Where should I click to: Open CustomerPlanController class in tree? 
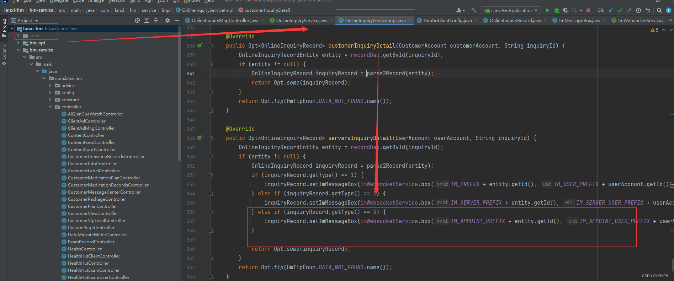(92, 206)
